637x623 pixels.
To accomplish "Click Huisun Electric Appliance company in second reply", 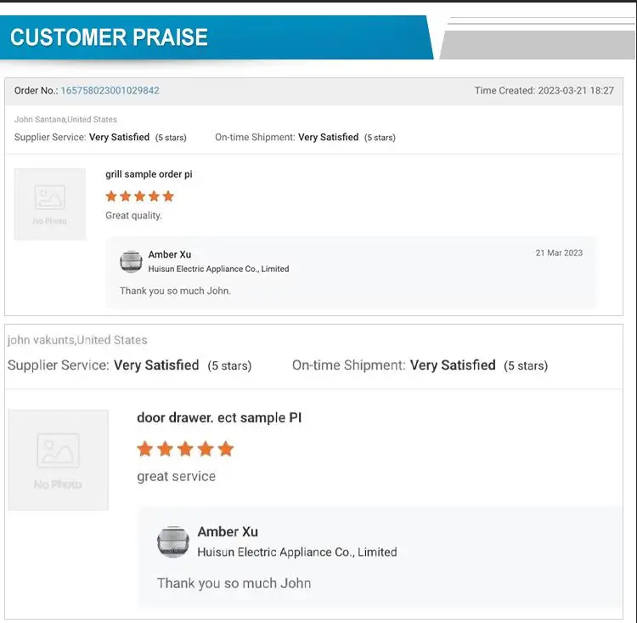I will point(296,552).
